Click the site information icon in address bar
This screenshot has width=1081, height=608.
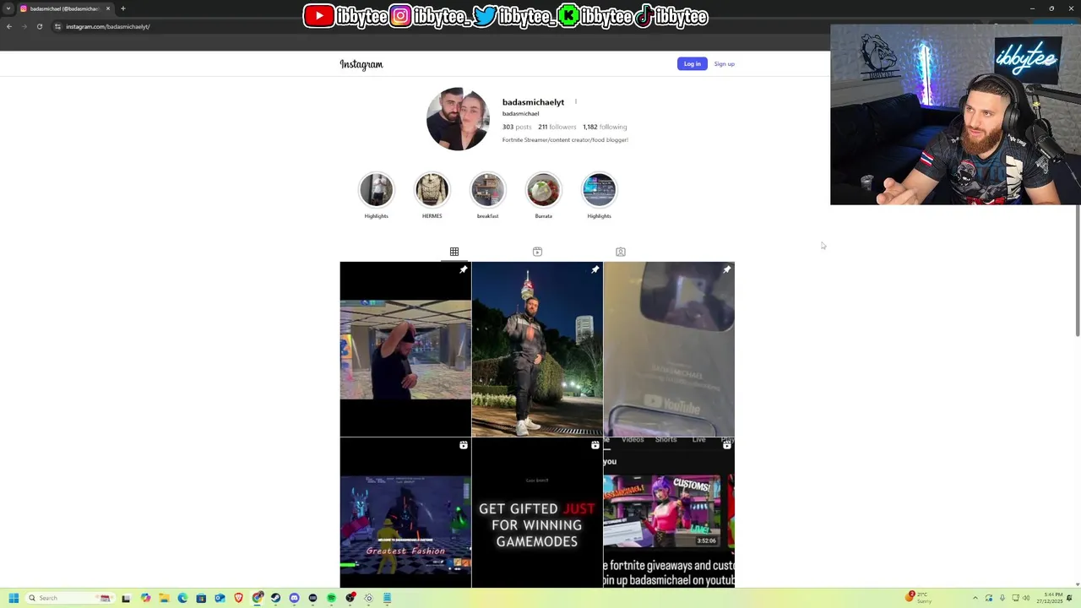point(57,26)
